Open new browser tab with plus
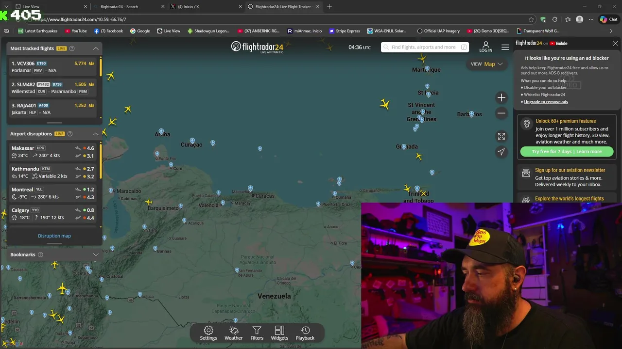This screenshot has width=622, height=349. tap(329, 6)
